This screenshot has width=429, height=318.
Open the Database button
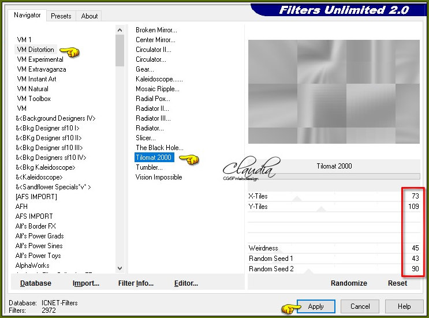36,283
